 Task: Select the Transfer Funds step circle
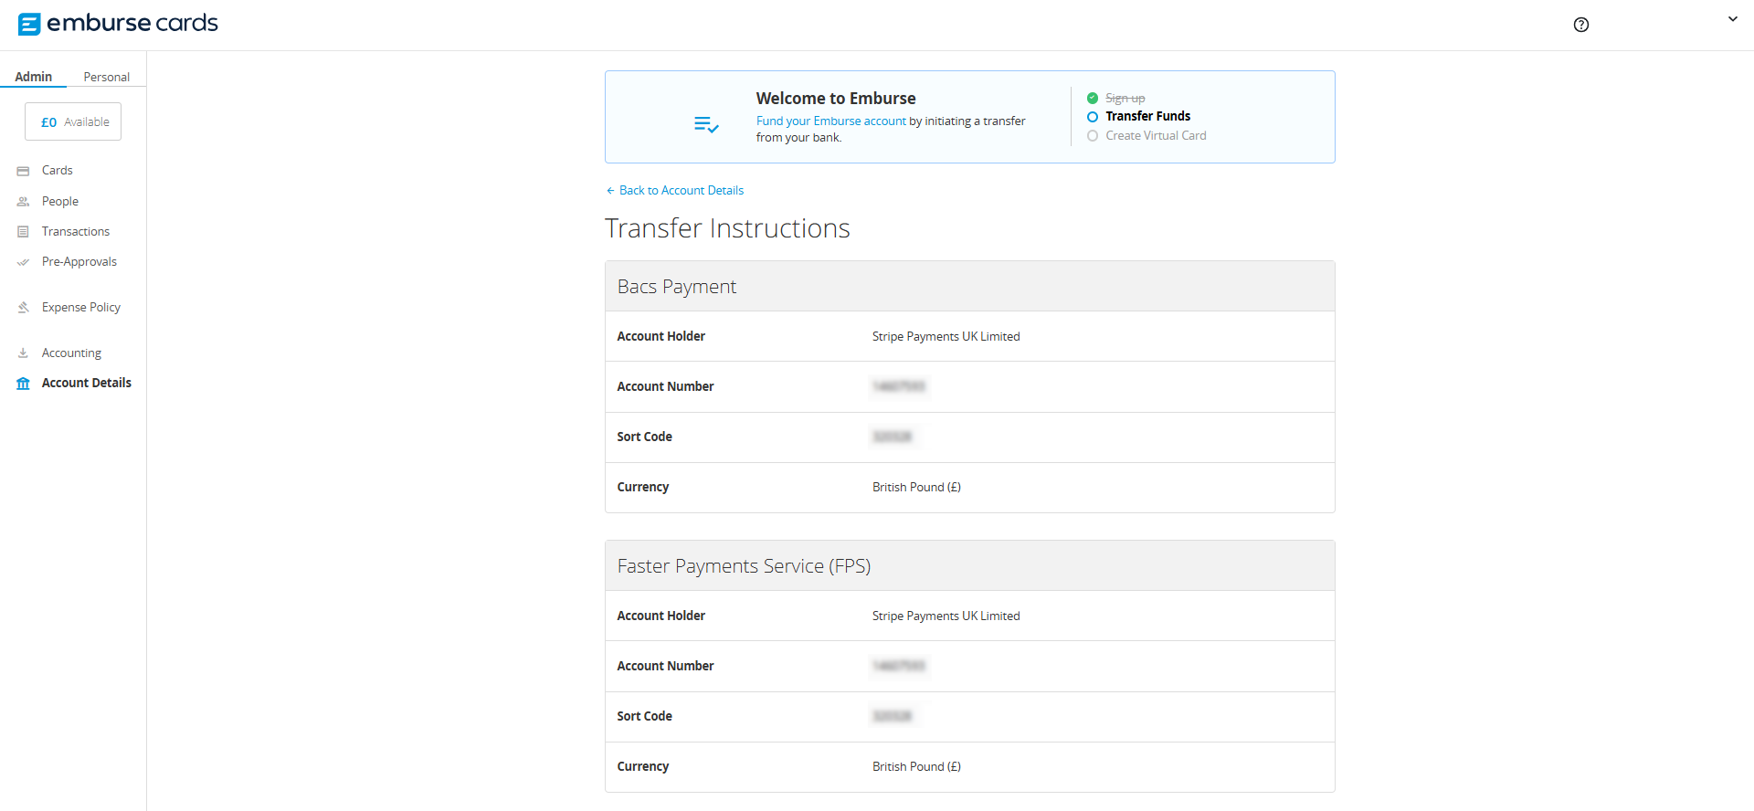click(1093, 117)
